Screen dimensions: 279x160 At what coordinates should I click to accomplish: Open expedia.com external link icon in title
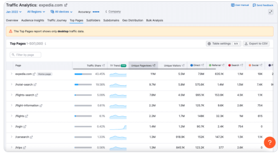click(x=66, y=5)
